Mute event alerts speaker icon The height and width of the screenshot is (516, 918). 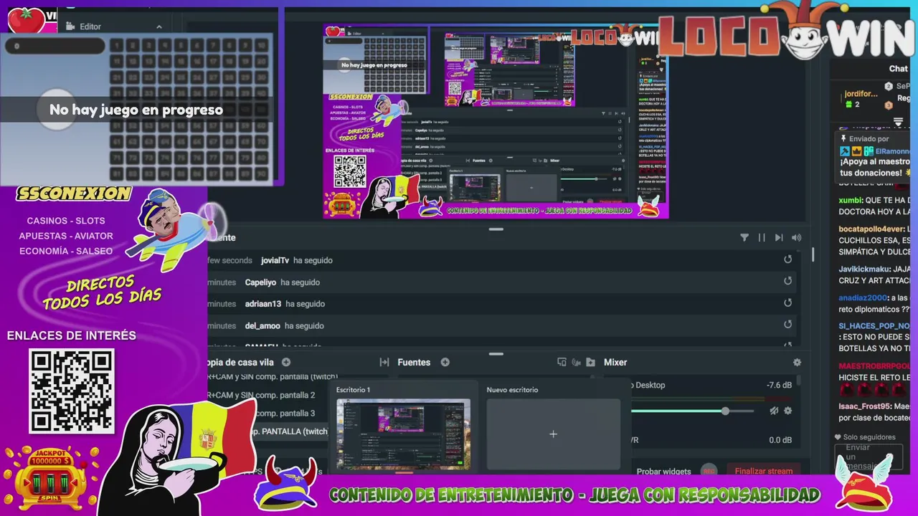796,238
